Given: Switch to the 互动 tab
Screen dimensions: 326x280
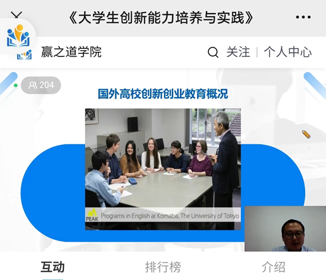Looking at the screenshot, I should pos(52,267).
